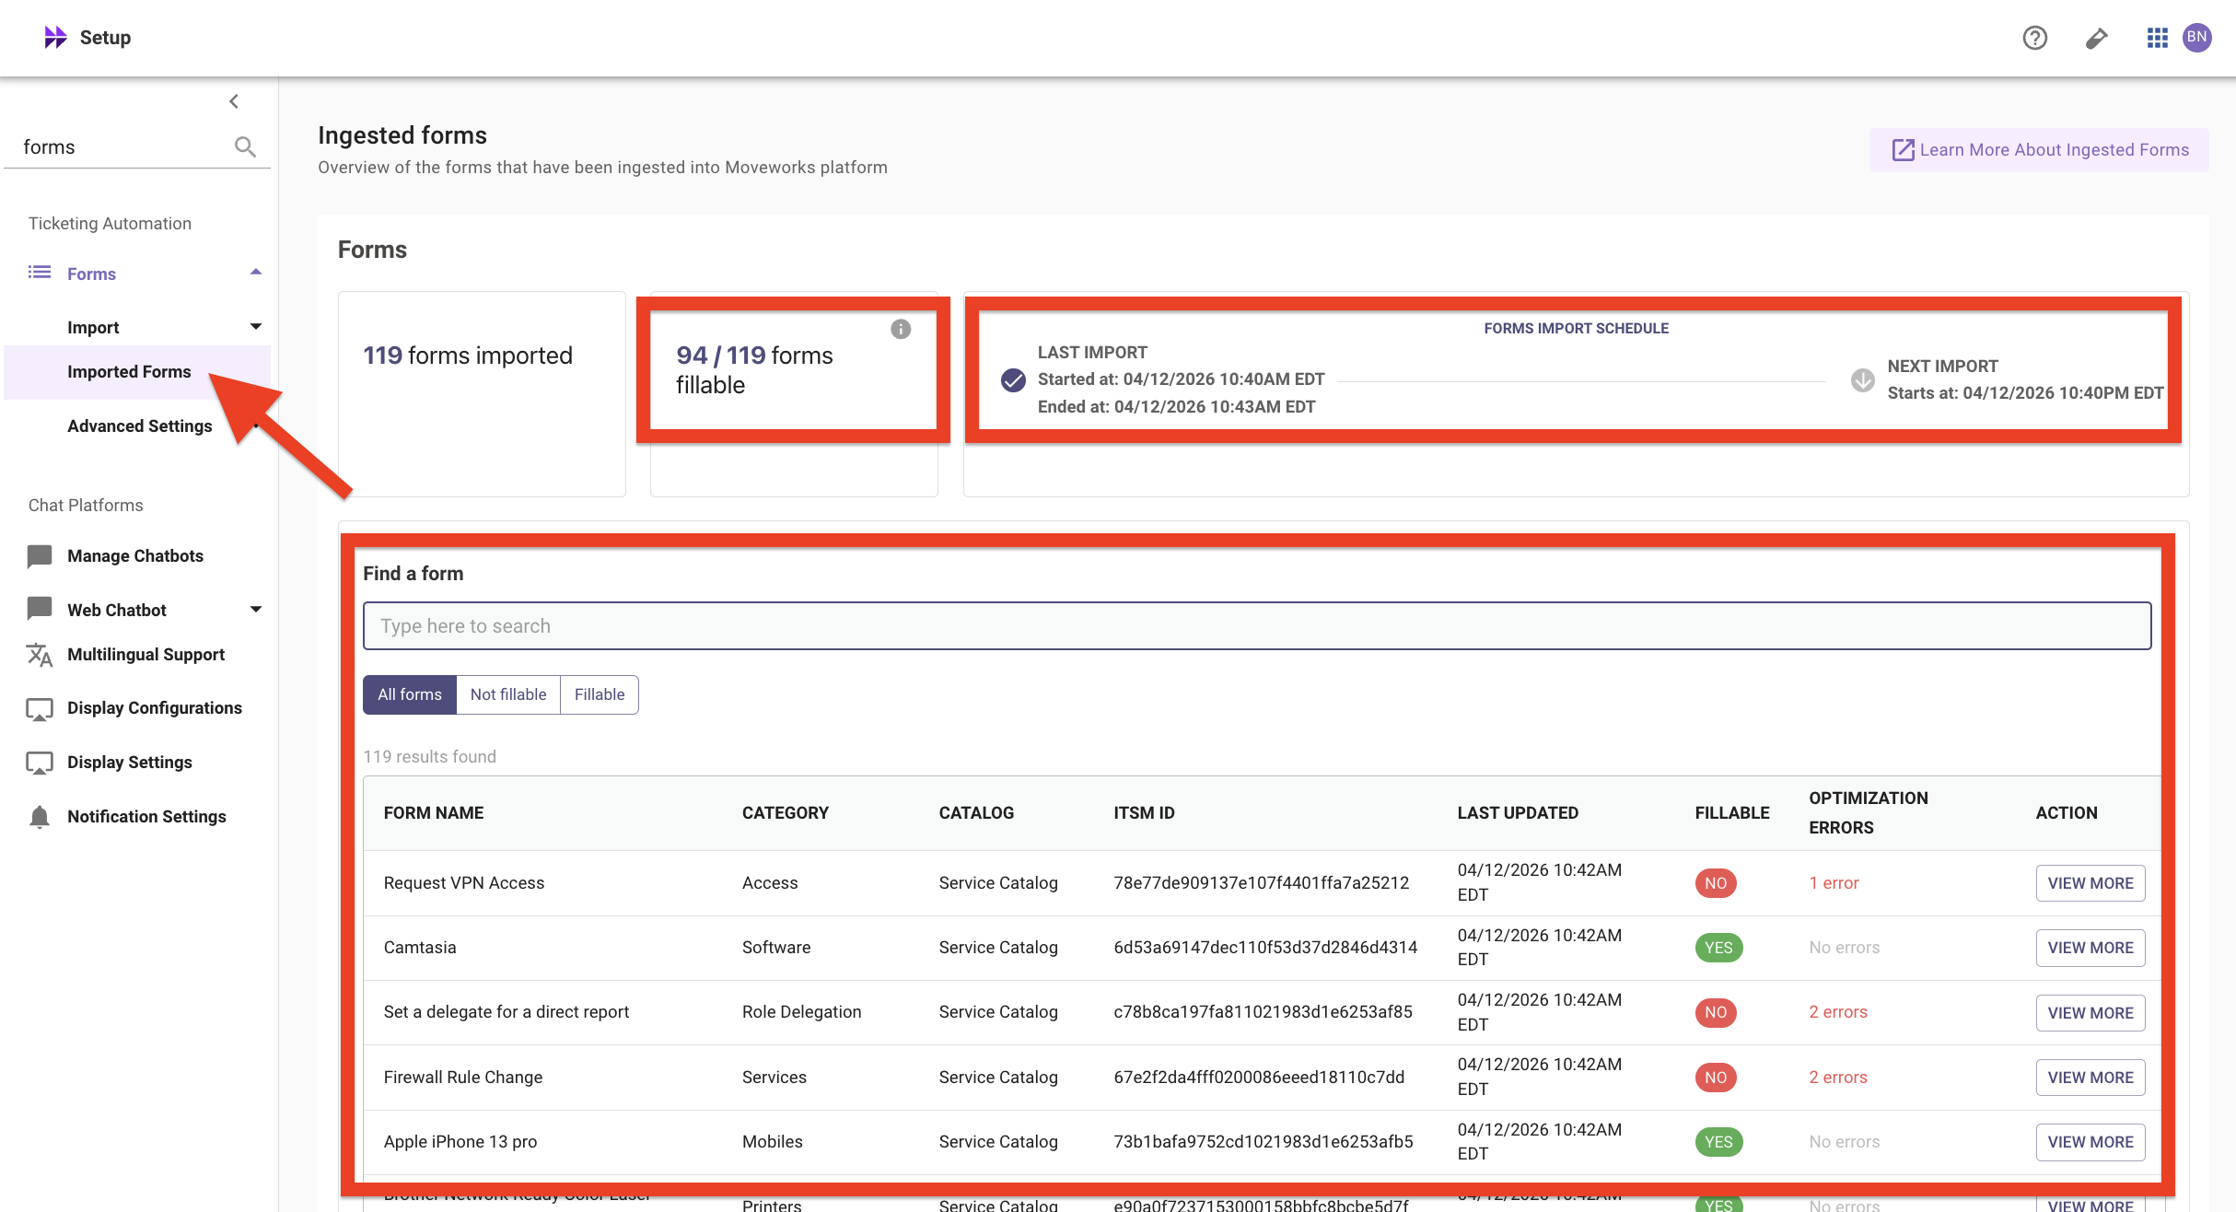Click the Form Name column header

click(434, 813)
